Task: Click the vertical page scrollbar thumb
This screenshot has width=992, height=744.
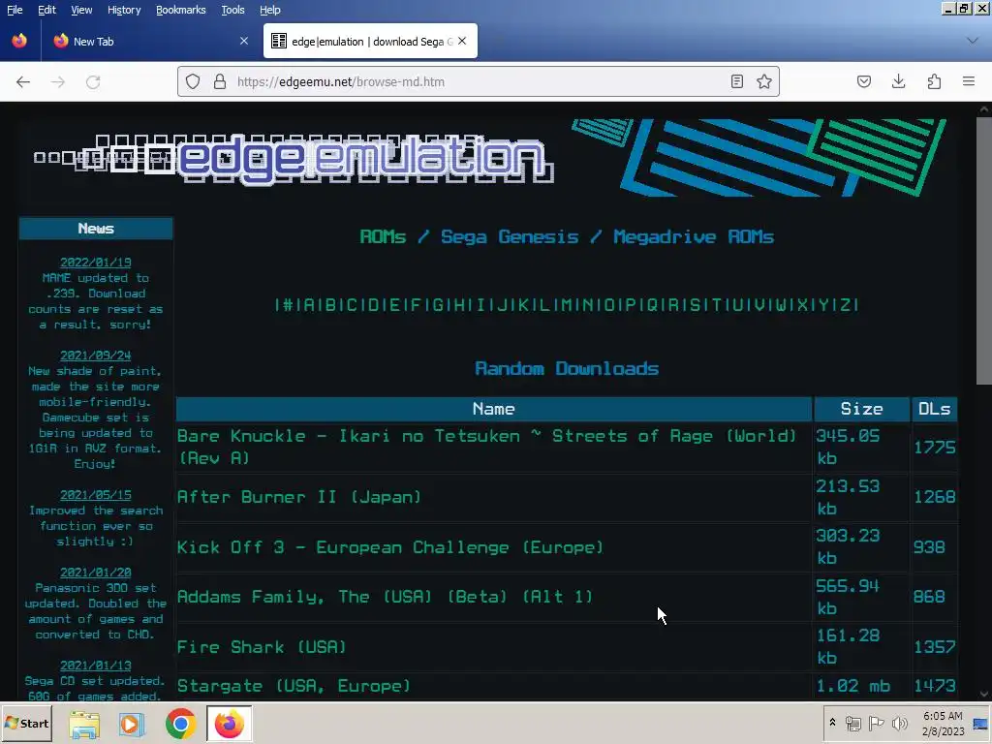Action: pos(984,250)
